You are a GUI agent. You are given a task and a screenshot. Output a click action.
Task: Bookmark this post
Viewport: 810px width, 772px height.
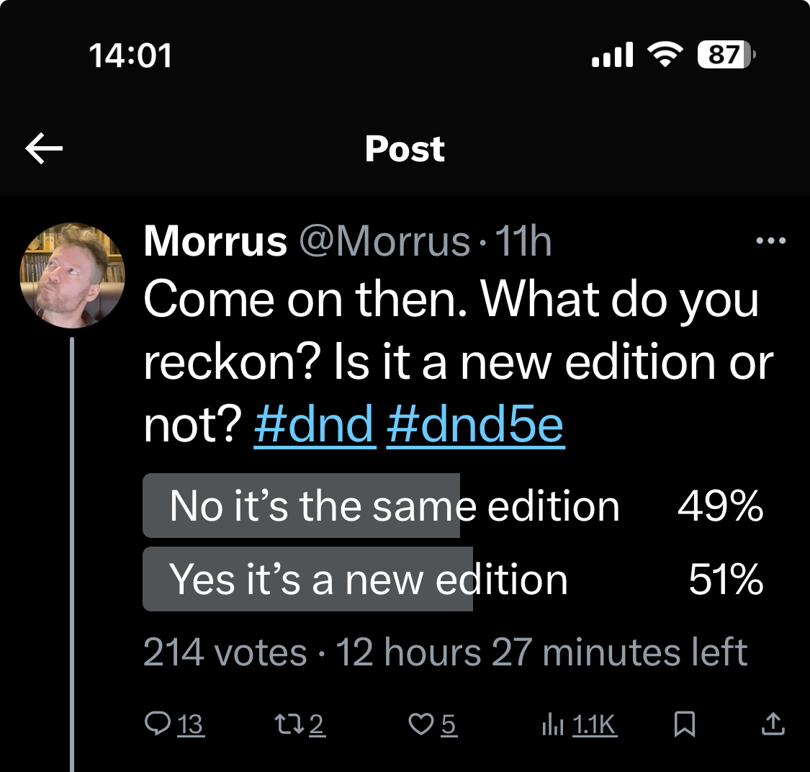pos(684,724)
